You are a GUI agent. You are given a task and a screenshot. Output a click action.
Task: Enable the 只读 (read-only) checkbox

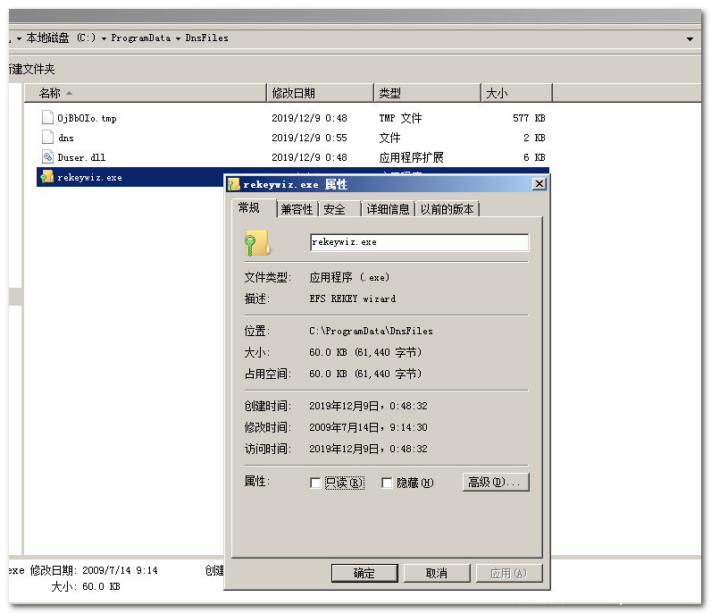(315, 483)
